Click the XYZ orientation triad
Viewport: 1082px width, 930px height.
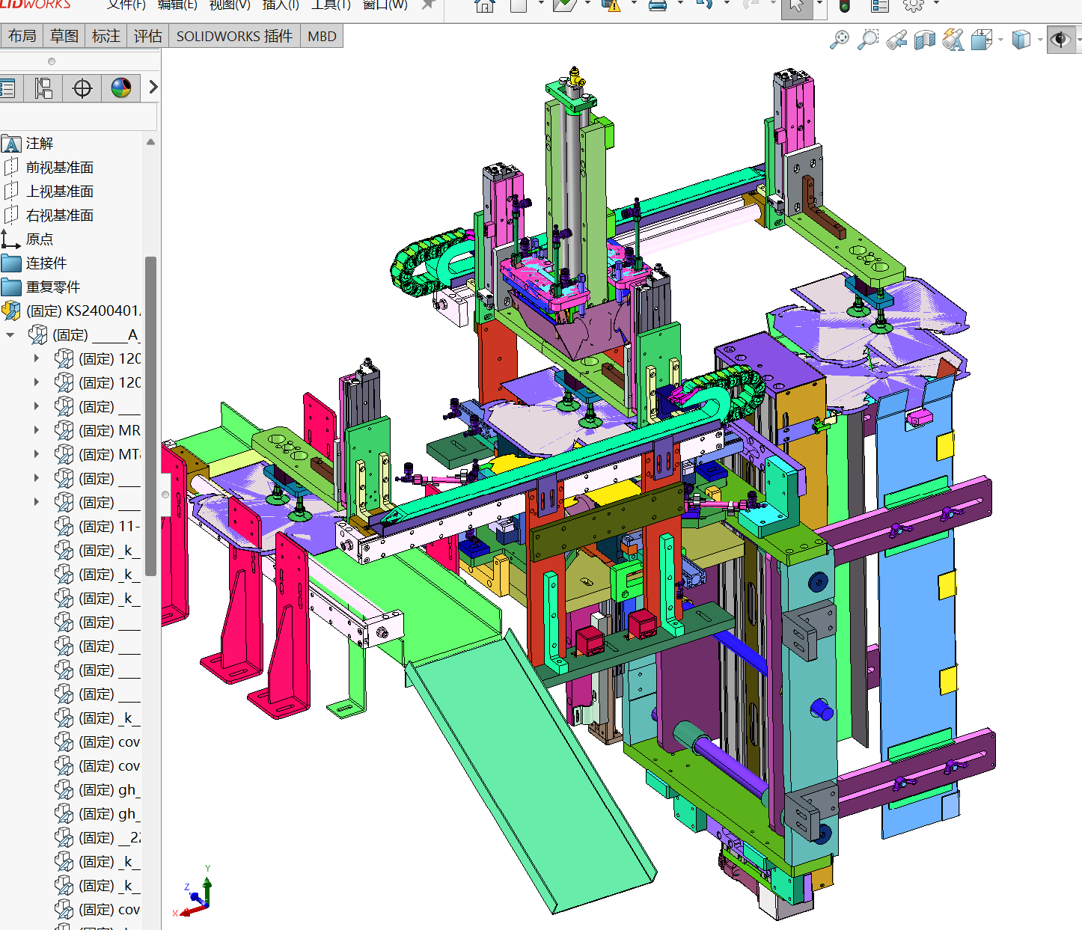pyautogui.click(x=194, y=892)
